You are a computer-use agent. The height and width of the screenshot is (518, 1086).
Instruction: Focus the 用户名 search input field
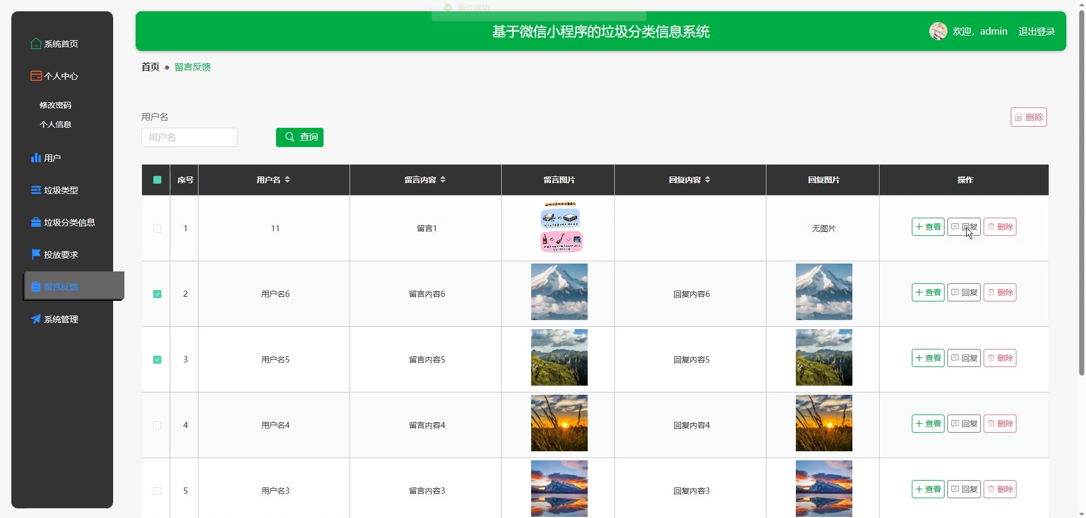coord(189,137)
